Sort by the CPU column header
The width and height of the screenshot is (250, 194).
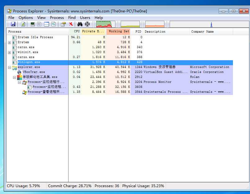tap(75, 31)
